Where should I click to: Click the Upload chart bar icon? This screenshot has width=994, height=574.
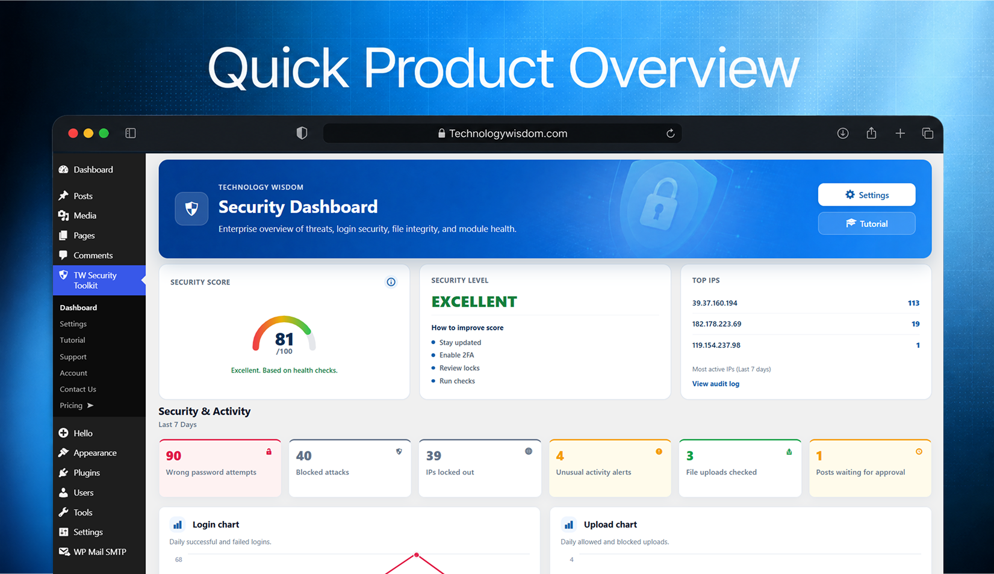tap(569, 525)
